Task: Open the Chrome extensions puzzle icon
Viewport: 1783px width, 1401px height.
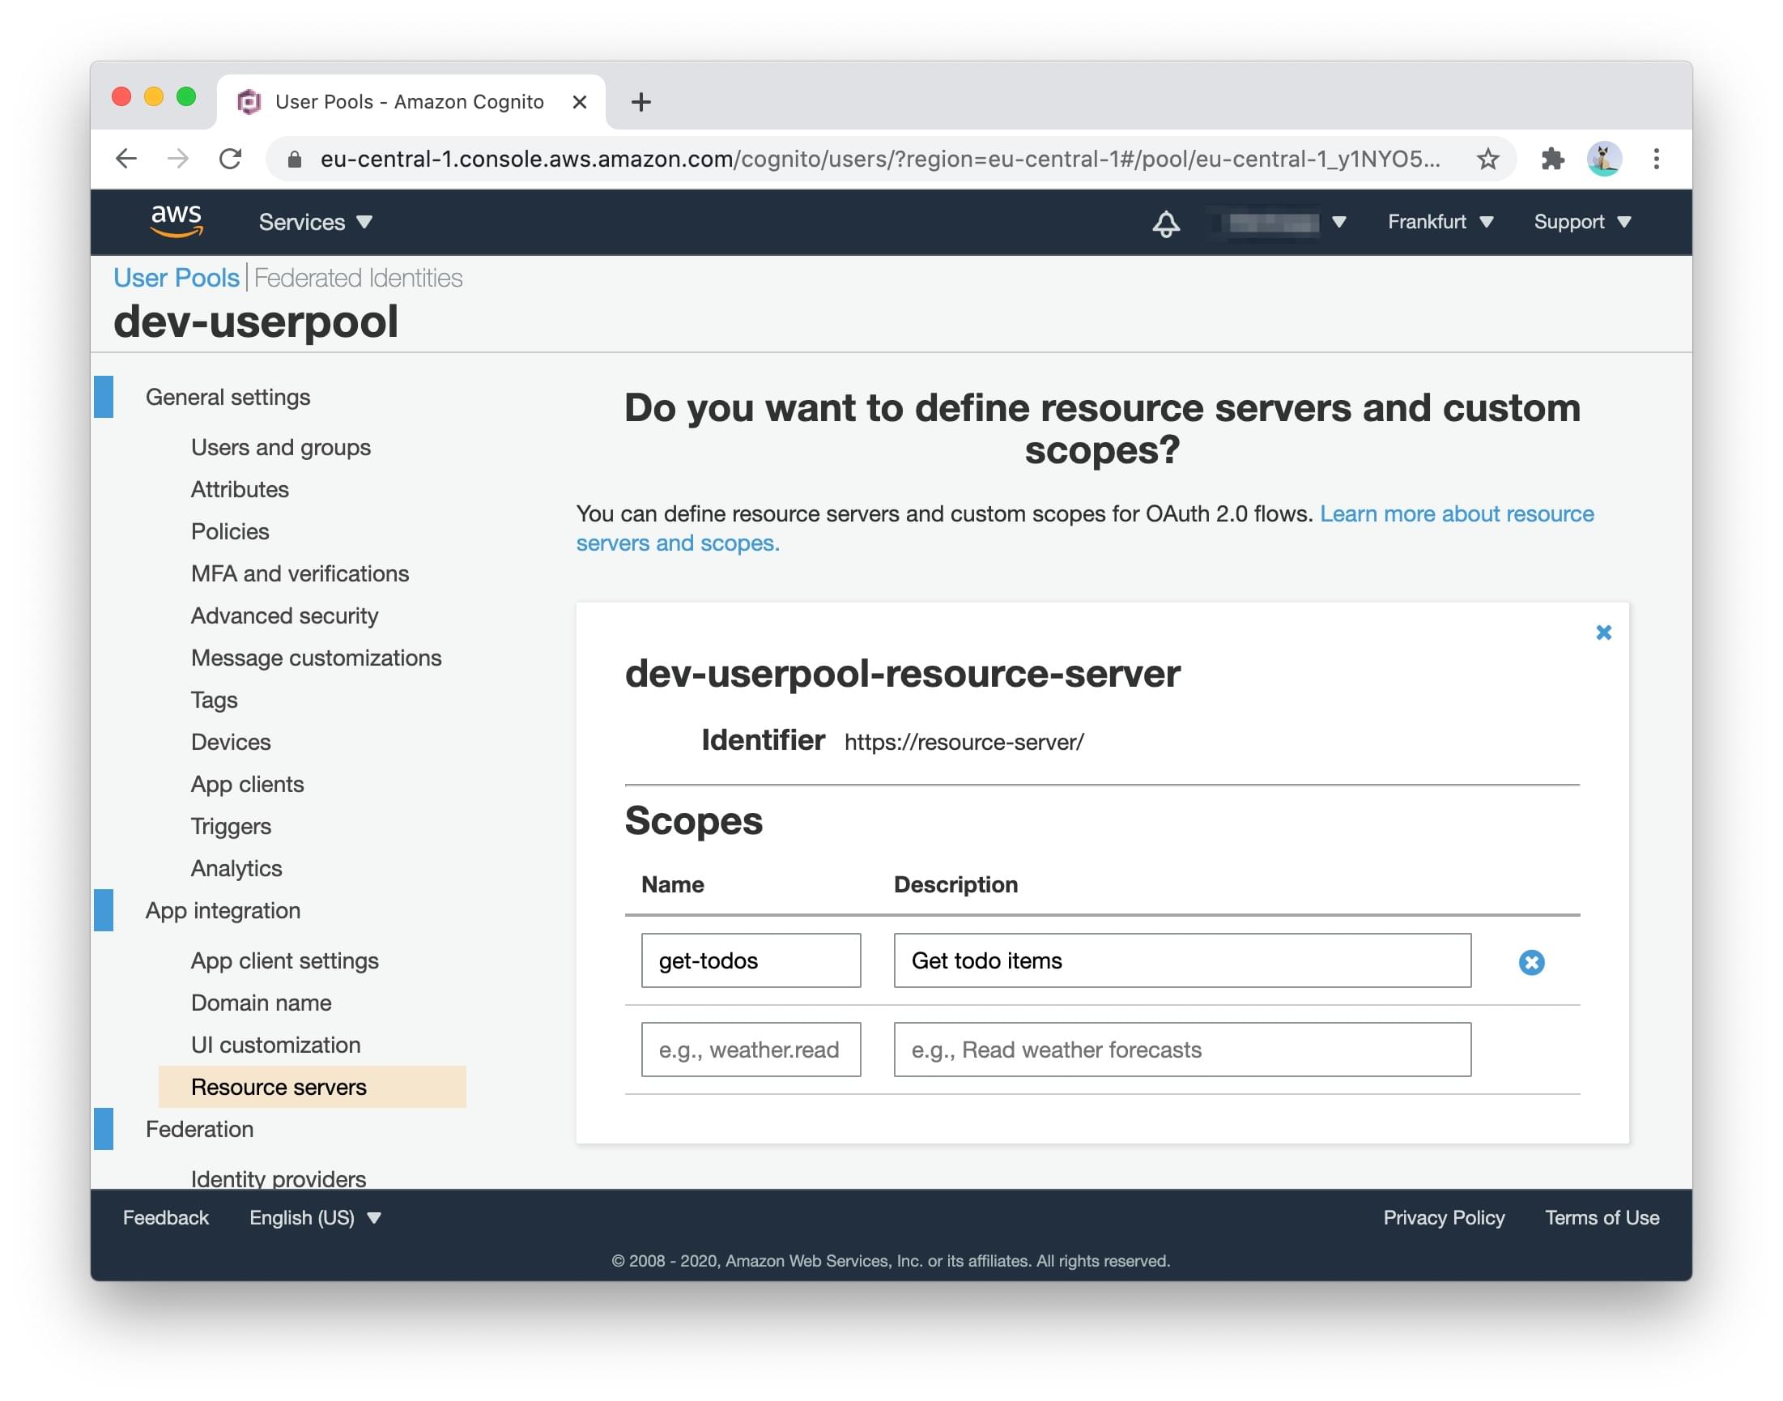Action: pyautogui.click(x=1551, y=158)
